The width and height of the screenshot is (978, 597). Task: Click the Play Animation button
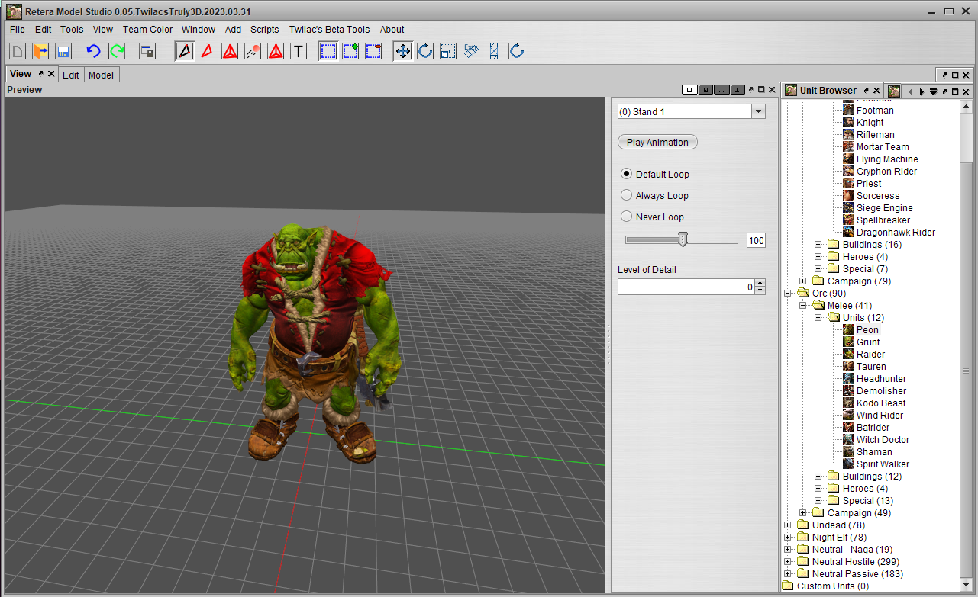[x=657, y=142]
